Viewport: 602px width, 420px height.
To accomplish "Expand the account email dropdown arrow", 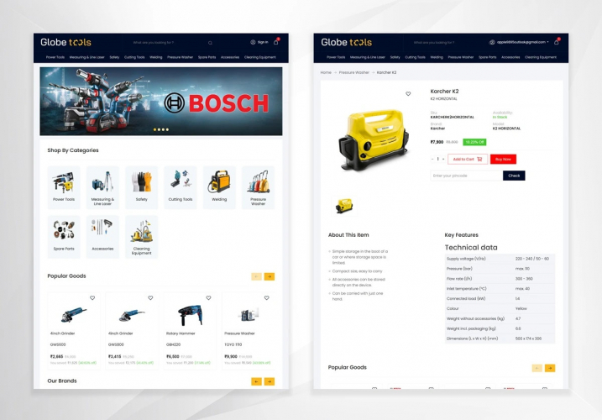I will 548,42.
